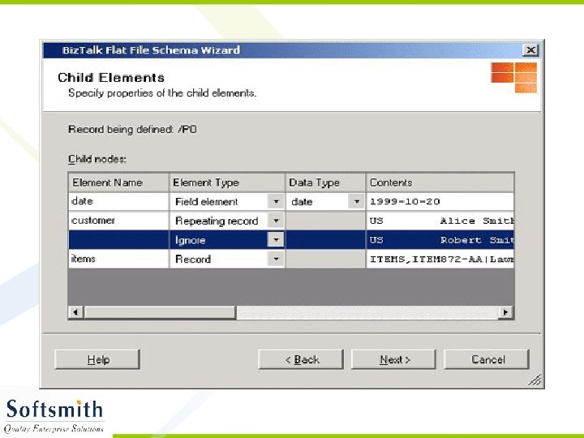Click the Softsmith logo

(54, 415)
